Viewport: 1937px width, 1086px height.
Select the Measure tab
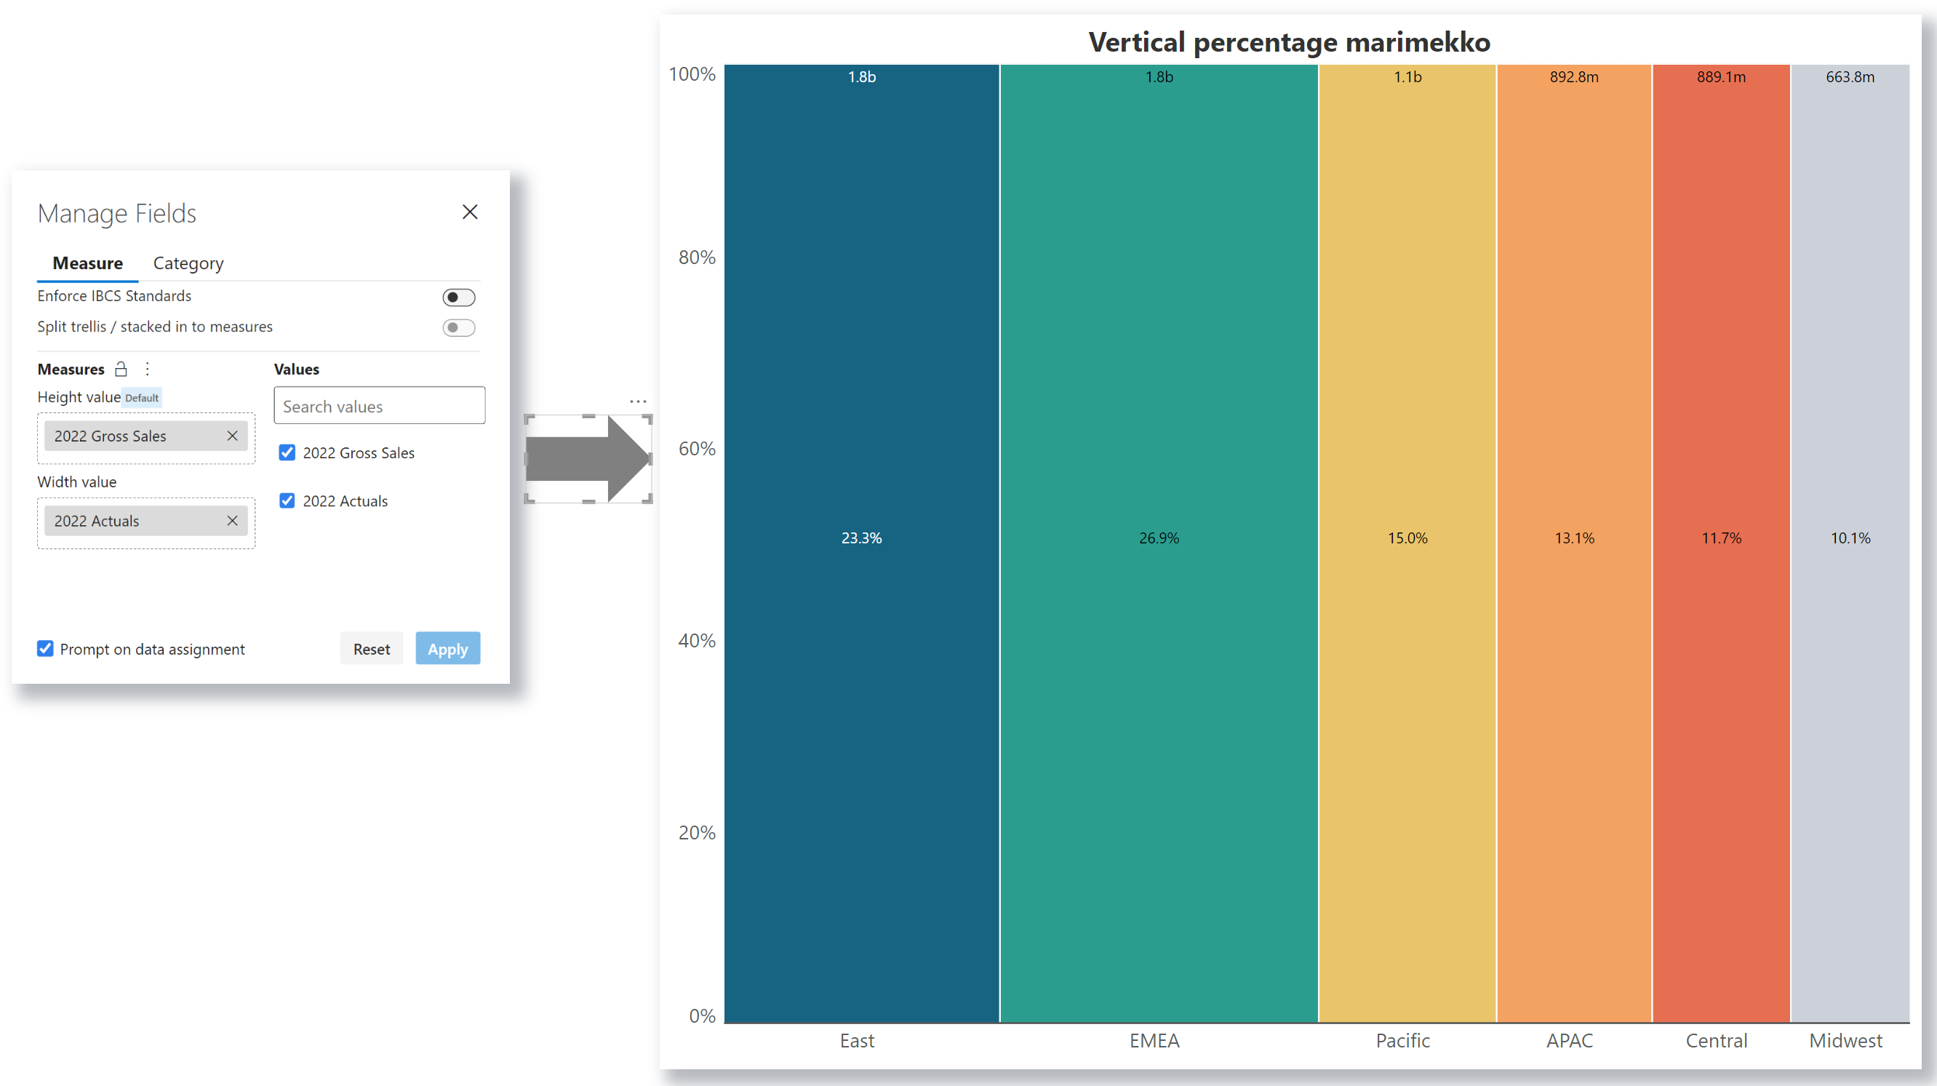(x=87, y=263)
